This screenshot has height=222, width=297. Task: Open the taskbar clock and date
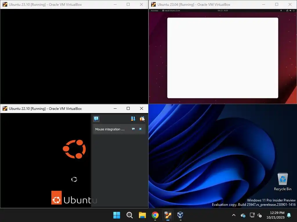point(276,215)
